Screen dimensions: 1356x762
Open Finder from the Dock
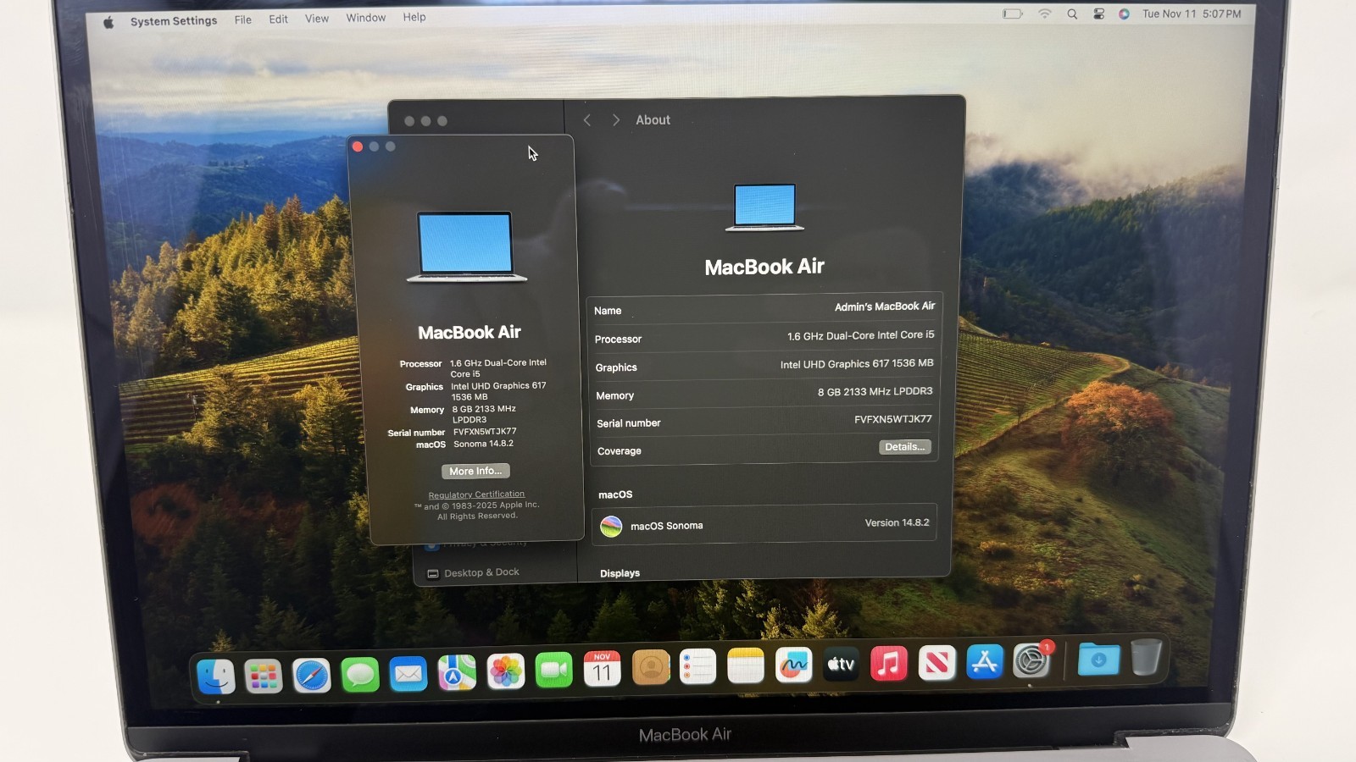point(216,676)
